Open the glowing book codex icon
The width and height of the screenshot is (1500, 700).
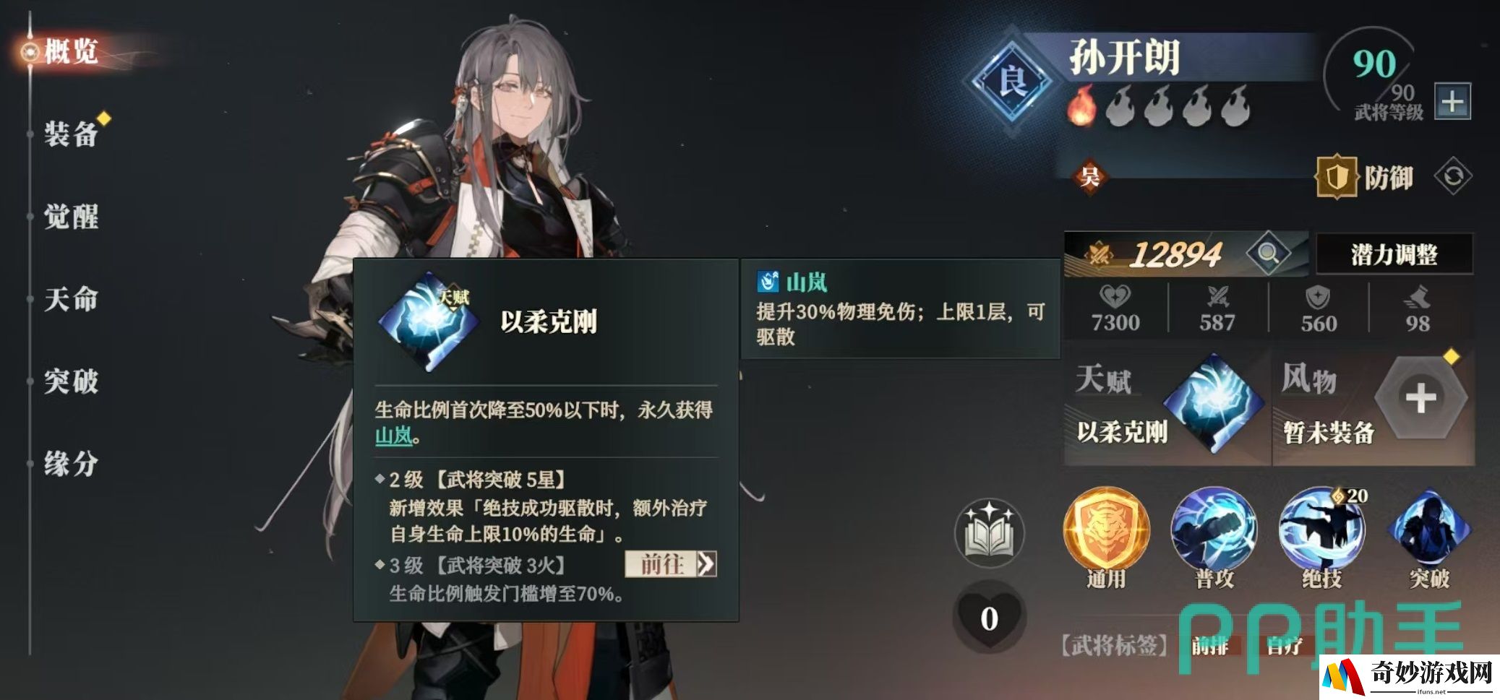tap(990, 533)
